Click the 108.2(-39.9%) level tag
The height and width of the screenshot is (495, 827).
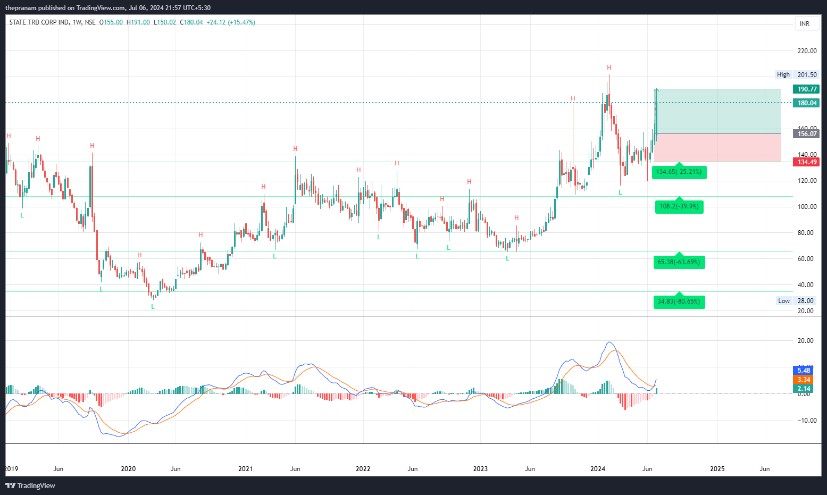click(679, 206)
